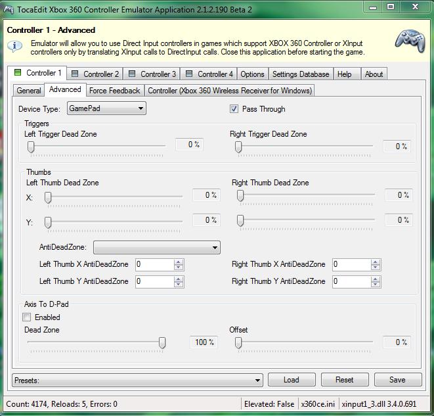
Task: Click the 'x360ce.ini' status entry
Action: coord(318,404)
